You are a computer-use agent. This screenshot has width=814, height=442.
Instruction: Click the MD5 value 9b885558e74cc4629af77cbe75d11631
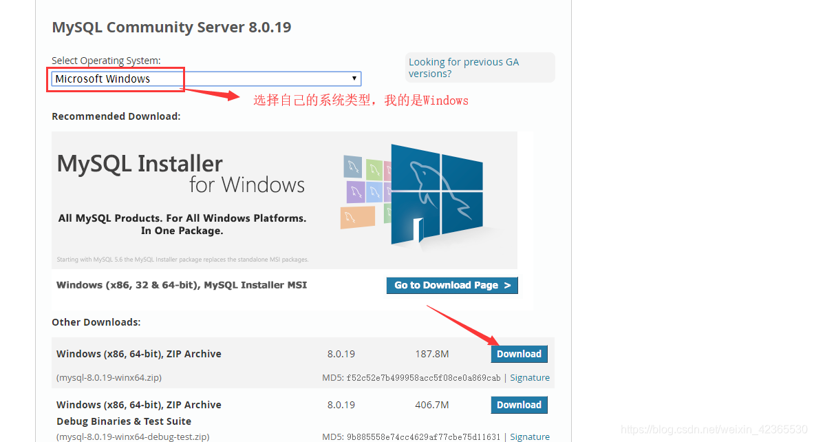click(x=424, y=436)
